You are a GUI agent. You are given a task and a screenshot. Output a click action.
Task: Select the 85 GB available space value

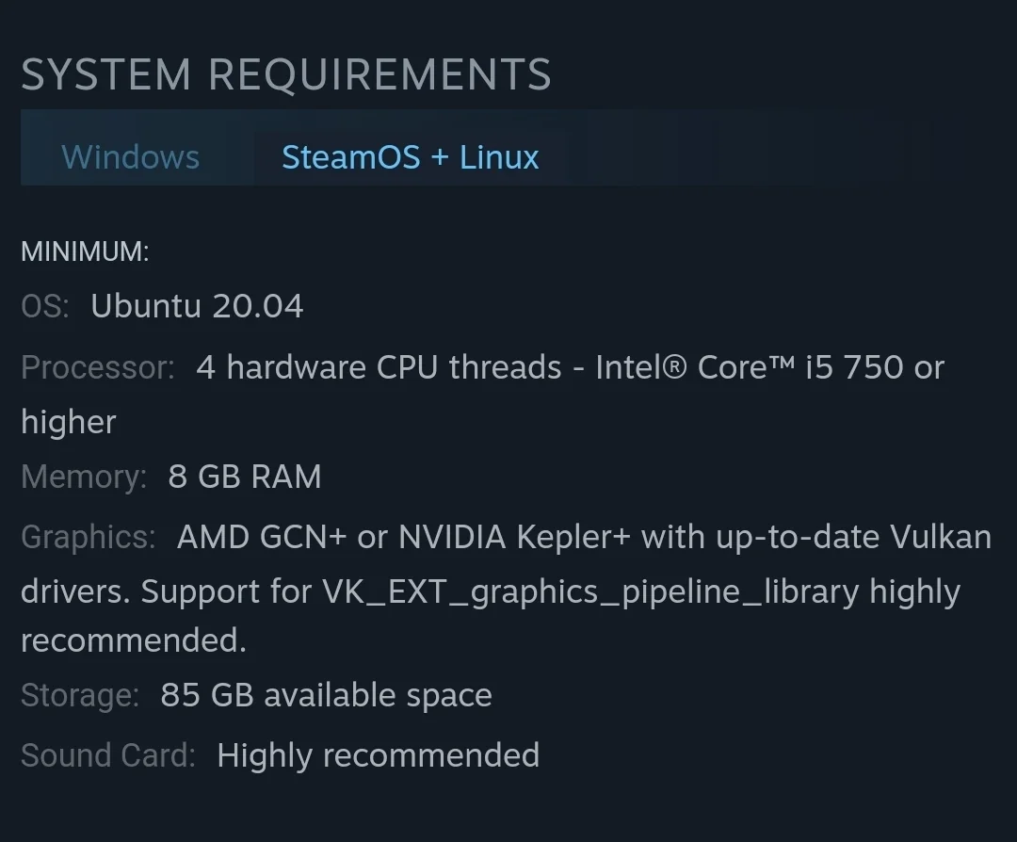tap(325, 695)
